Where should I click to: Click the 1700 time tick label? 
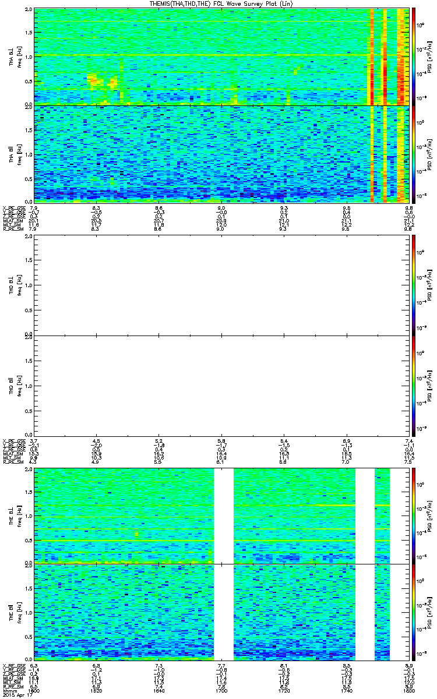tap(222, 691)
